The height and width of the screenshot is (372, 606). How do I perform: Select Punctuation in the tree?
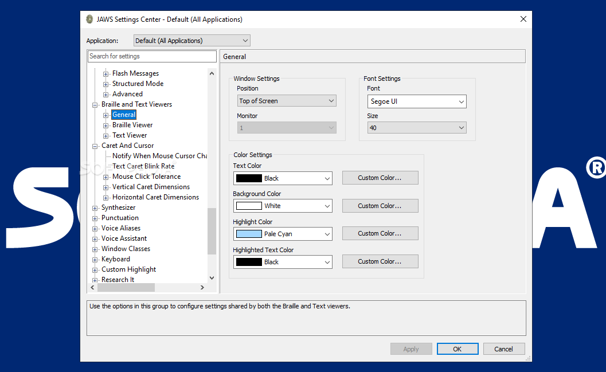pyautogui.click(x=120, y=218)
